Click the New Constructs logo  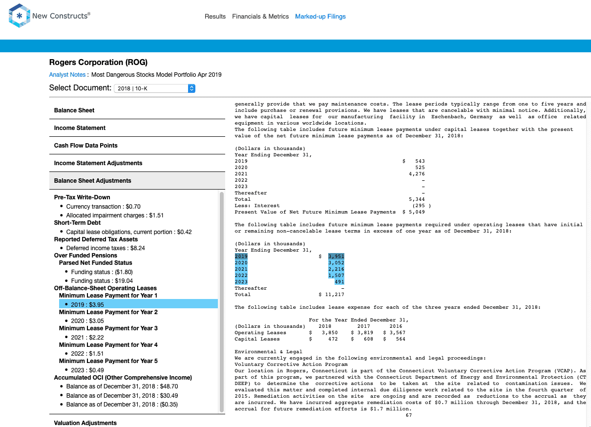tap(49, 16)
